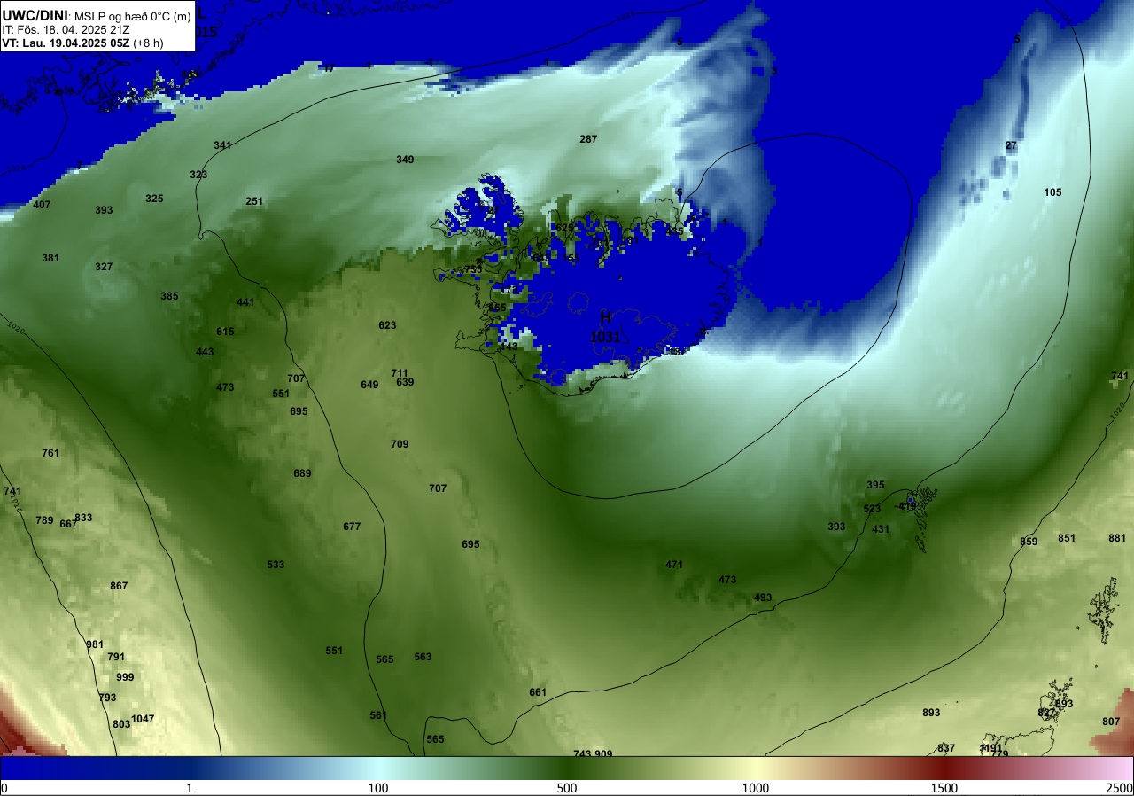Viewport: 1134px width, 796px height.
Task: Select the map value 615
Action: 225,332
